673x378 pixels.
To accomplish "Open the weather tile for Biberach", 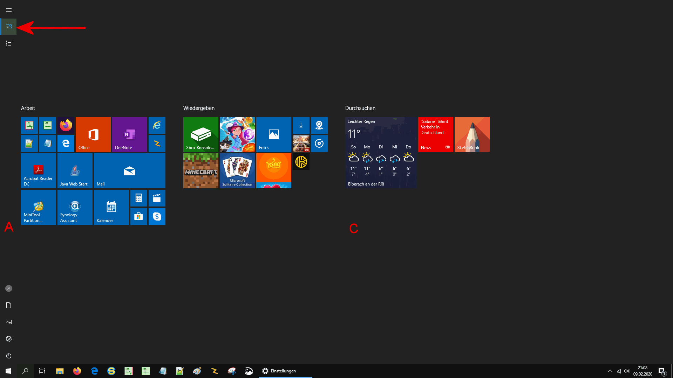I will 381,153.
